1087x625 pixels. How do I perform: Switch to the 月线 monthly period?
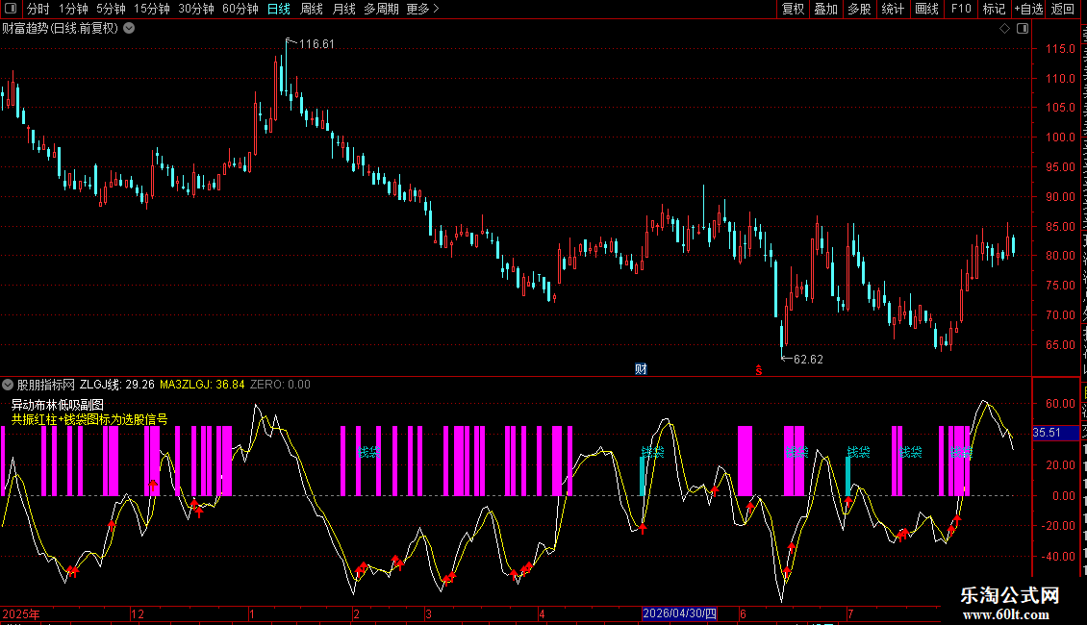coord(343,9)
